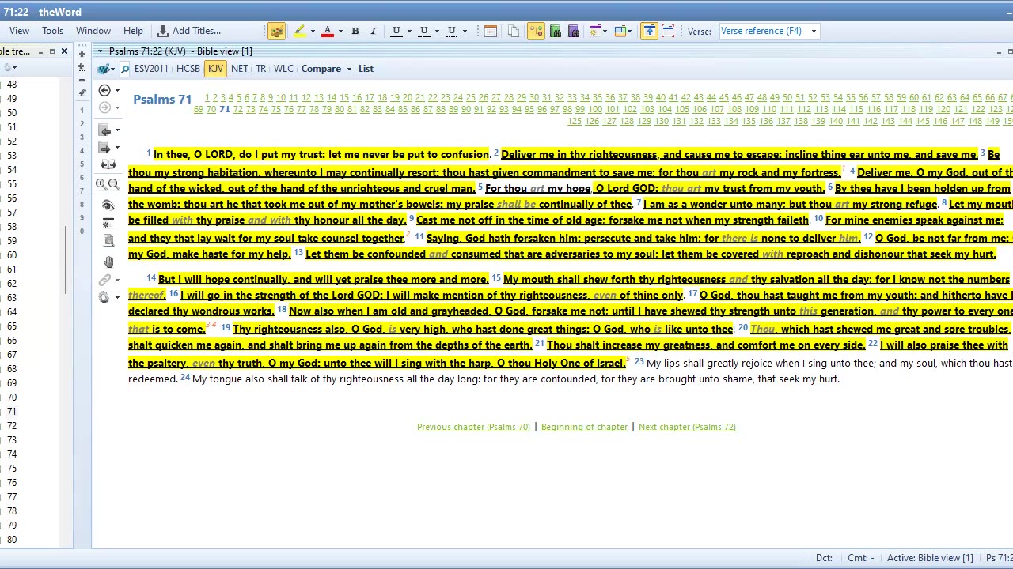Go to next chapter icon
The image size is (1013, 569).
pos(104,148)
